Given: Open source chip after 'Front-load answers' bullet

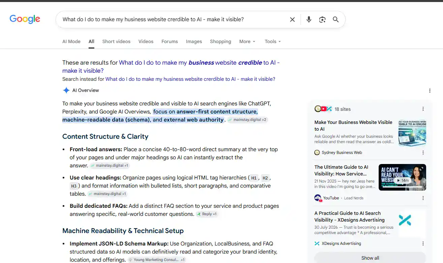Looking at the screenshot, I should (110, 165).
